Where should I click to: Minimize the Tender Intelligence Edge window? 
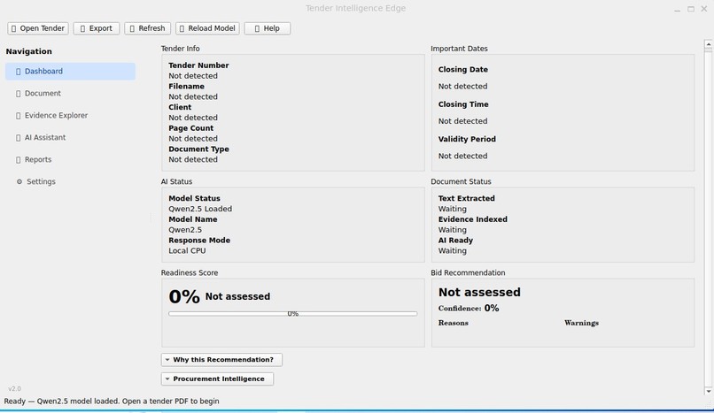(x=678, y=9)
